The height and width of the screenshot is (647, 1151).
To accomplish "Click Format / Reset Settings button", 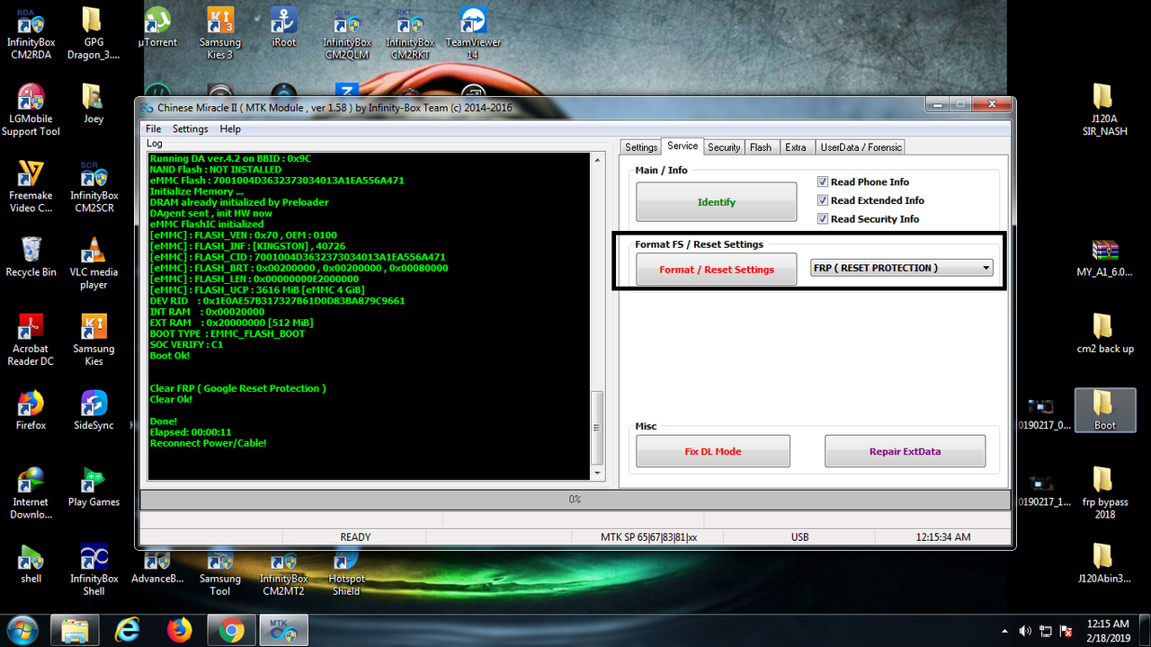I will (x=716, y=270).
